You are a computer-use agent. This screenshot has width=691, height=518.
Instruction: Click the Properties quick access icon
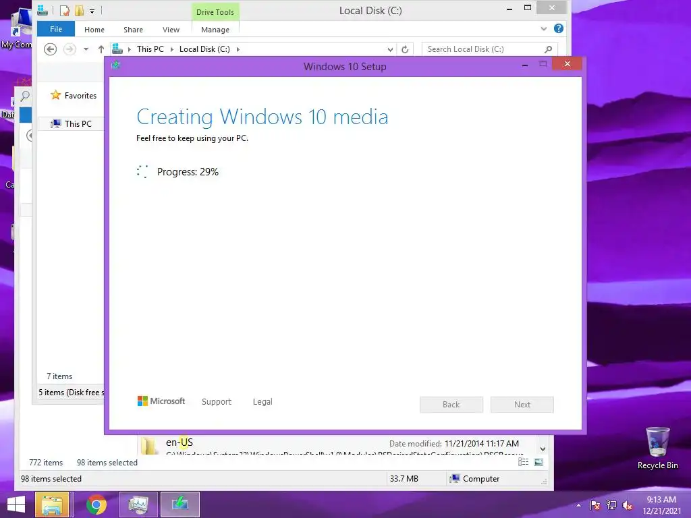pos(65,11)
